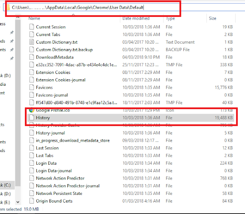Select the Extension Cookies file name
Image resolution: width=245 pixels, height=214 pixels.
(53, 72)
